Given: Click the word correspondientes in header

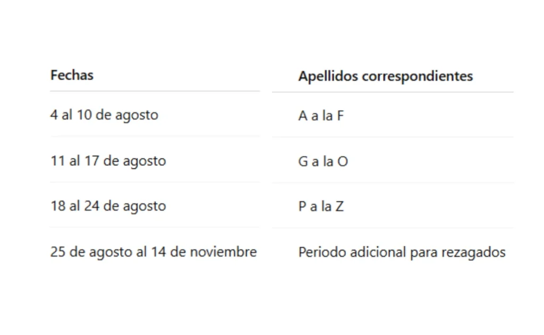Looking at the screenshot, I should [418, 76].
